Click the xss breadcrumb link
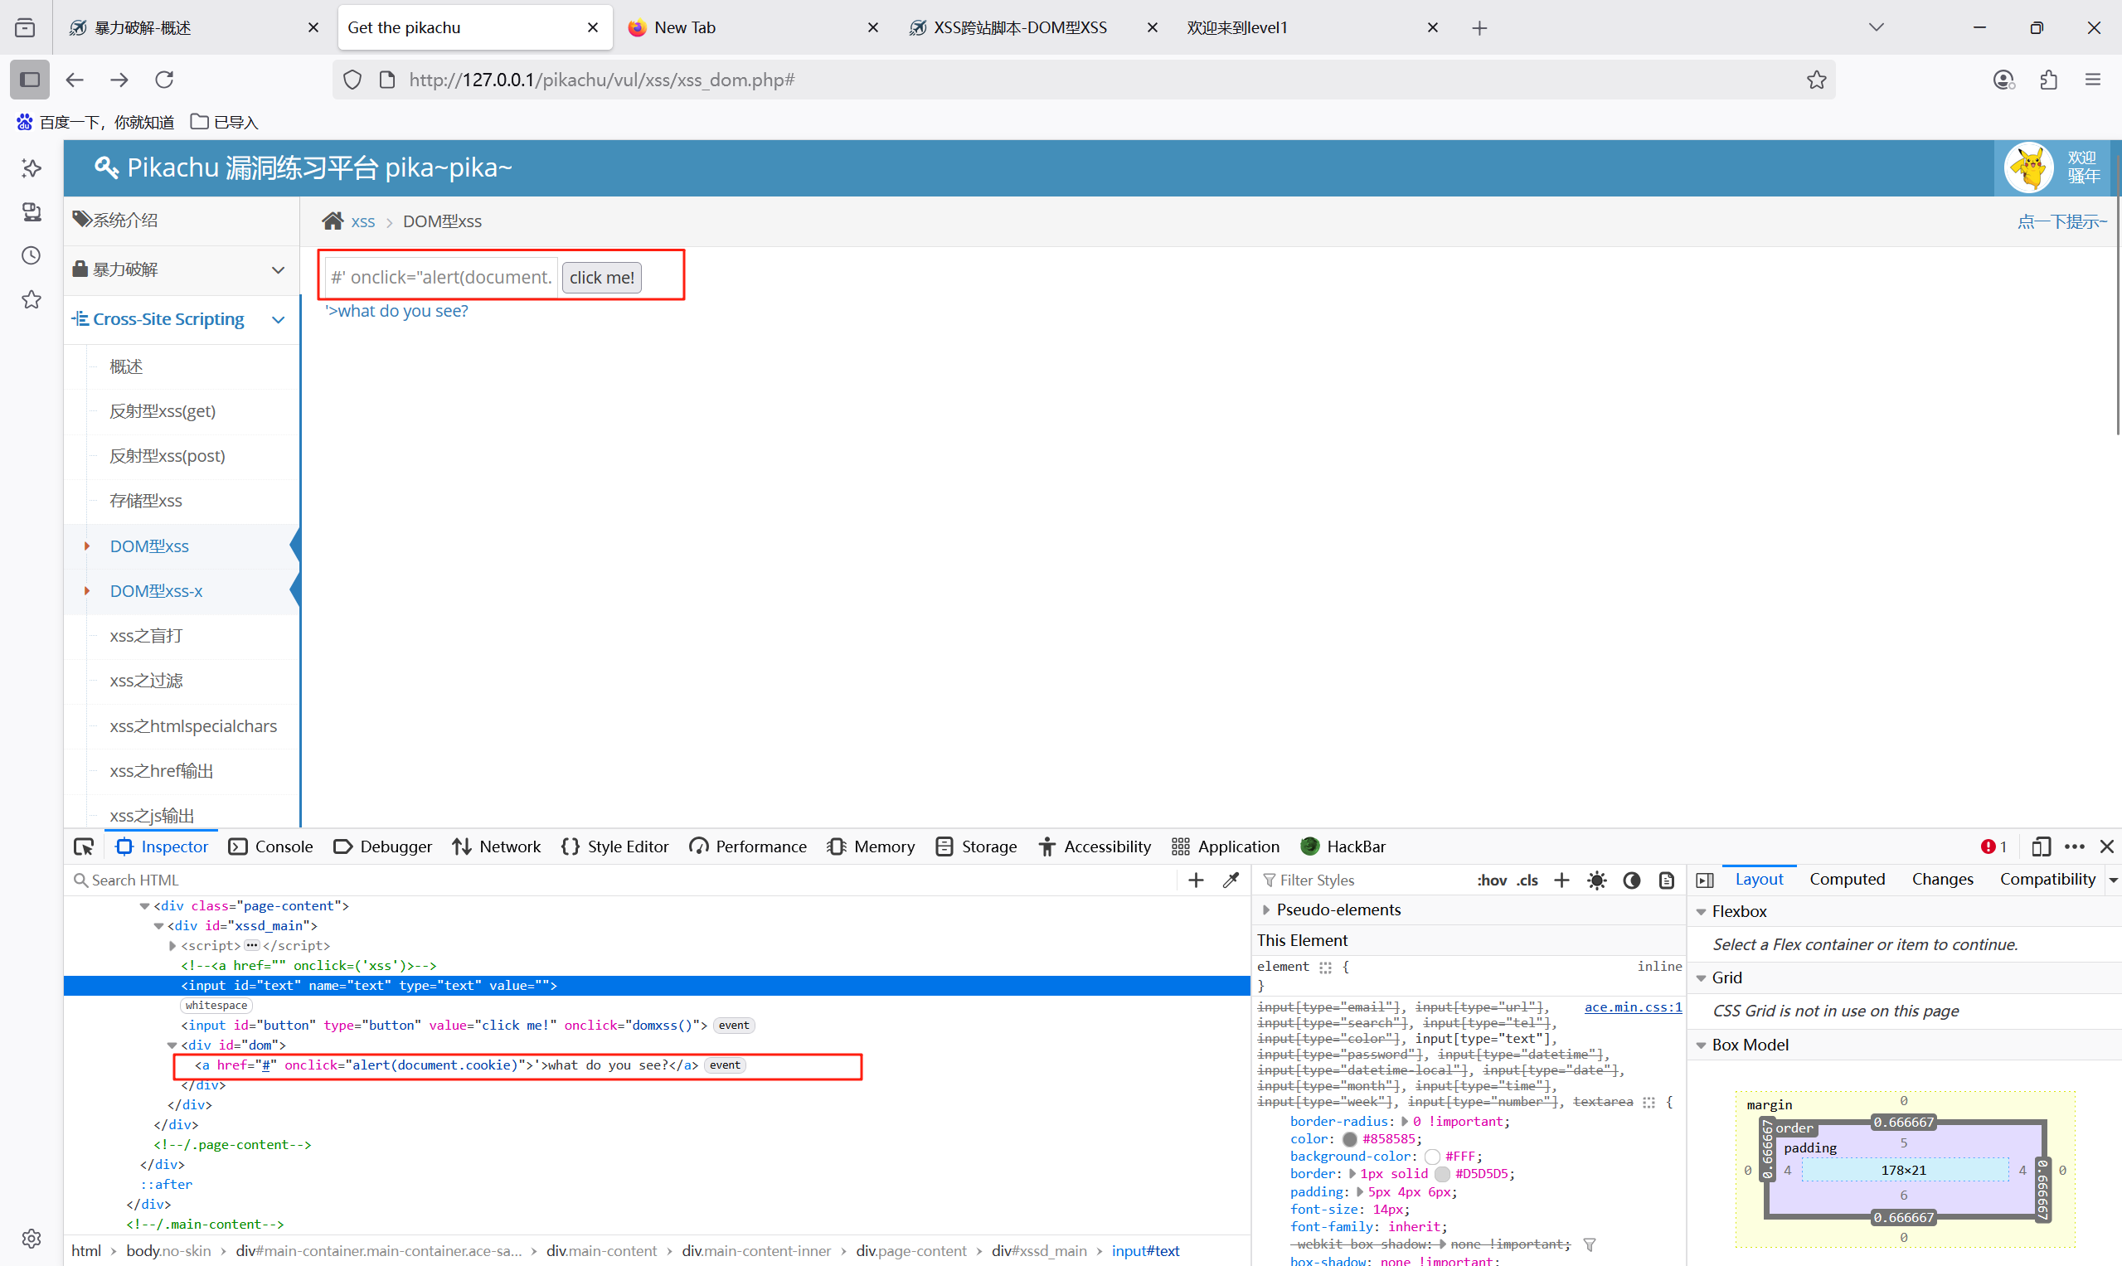 click(362, 222)
